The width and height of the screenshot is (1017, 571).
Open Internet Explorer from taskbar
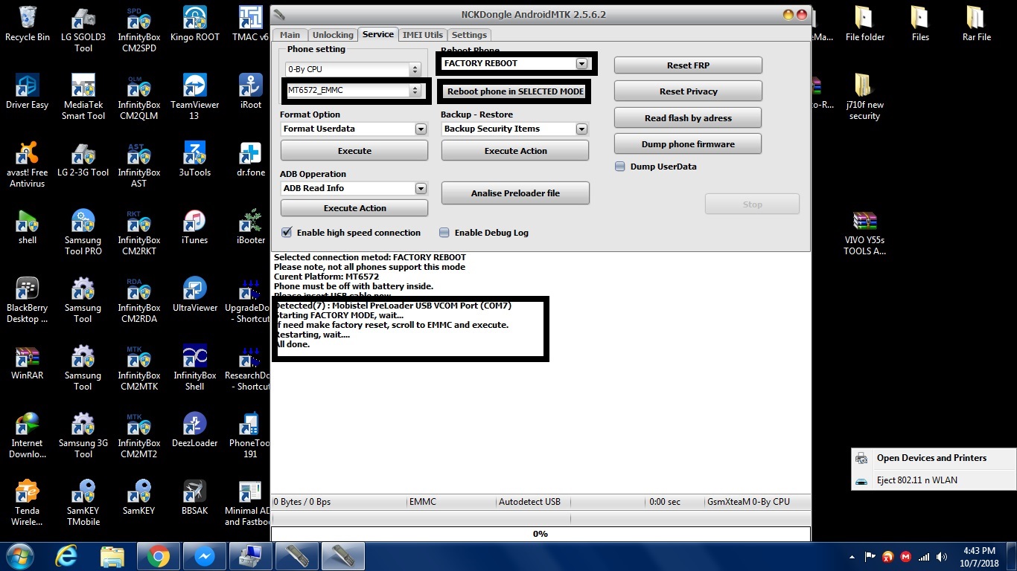(66, 556)
